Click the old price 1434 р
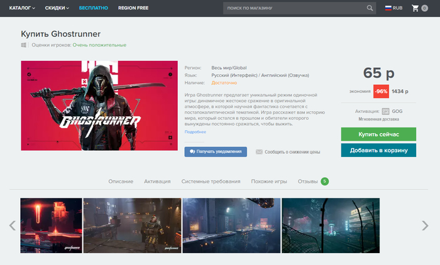440x265 pixels. (x=400, y=92)
